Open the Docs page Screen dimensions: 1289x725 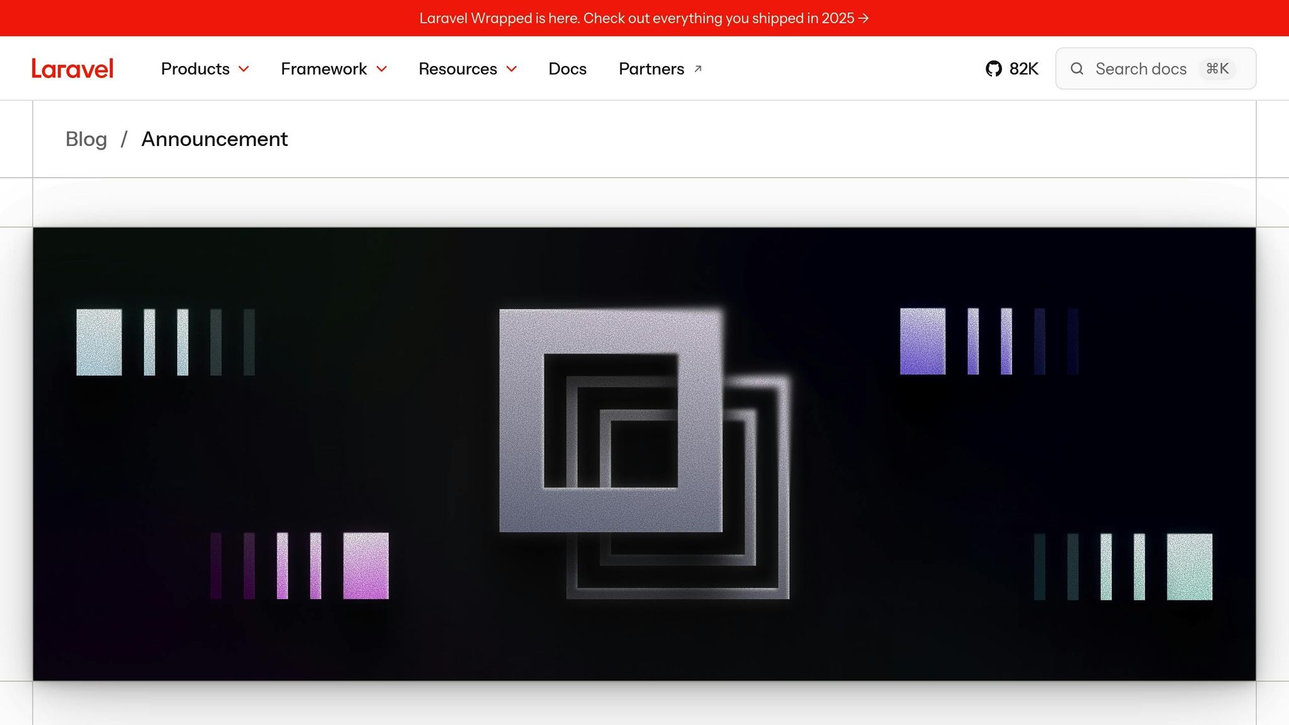pos(567,69)
